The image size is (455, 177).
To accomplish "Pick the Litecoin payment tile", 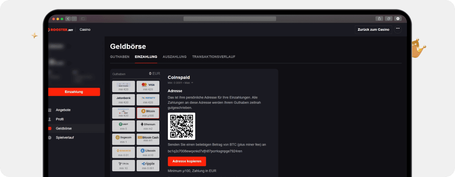I will pyautogui.click(x=148, y=152).
